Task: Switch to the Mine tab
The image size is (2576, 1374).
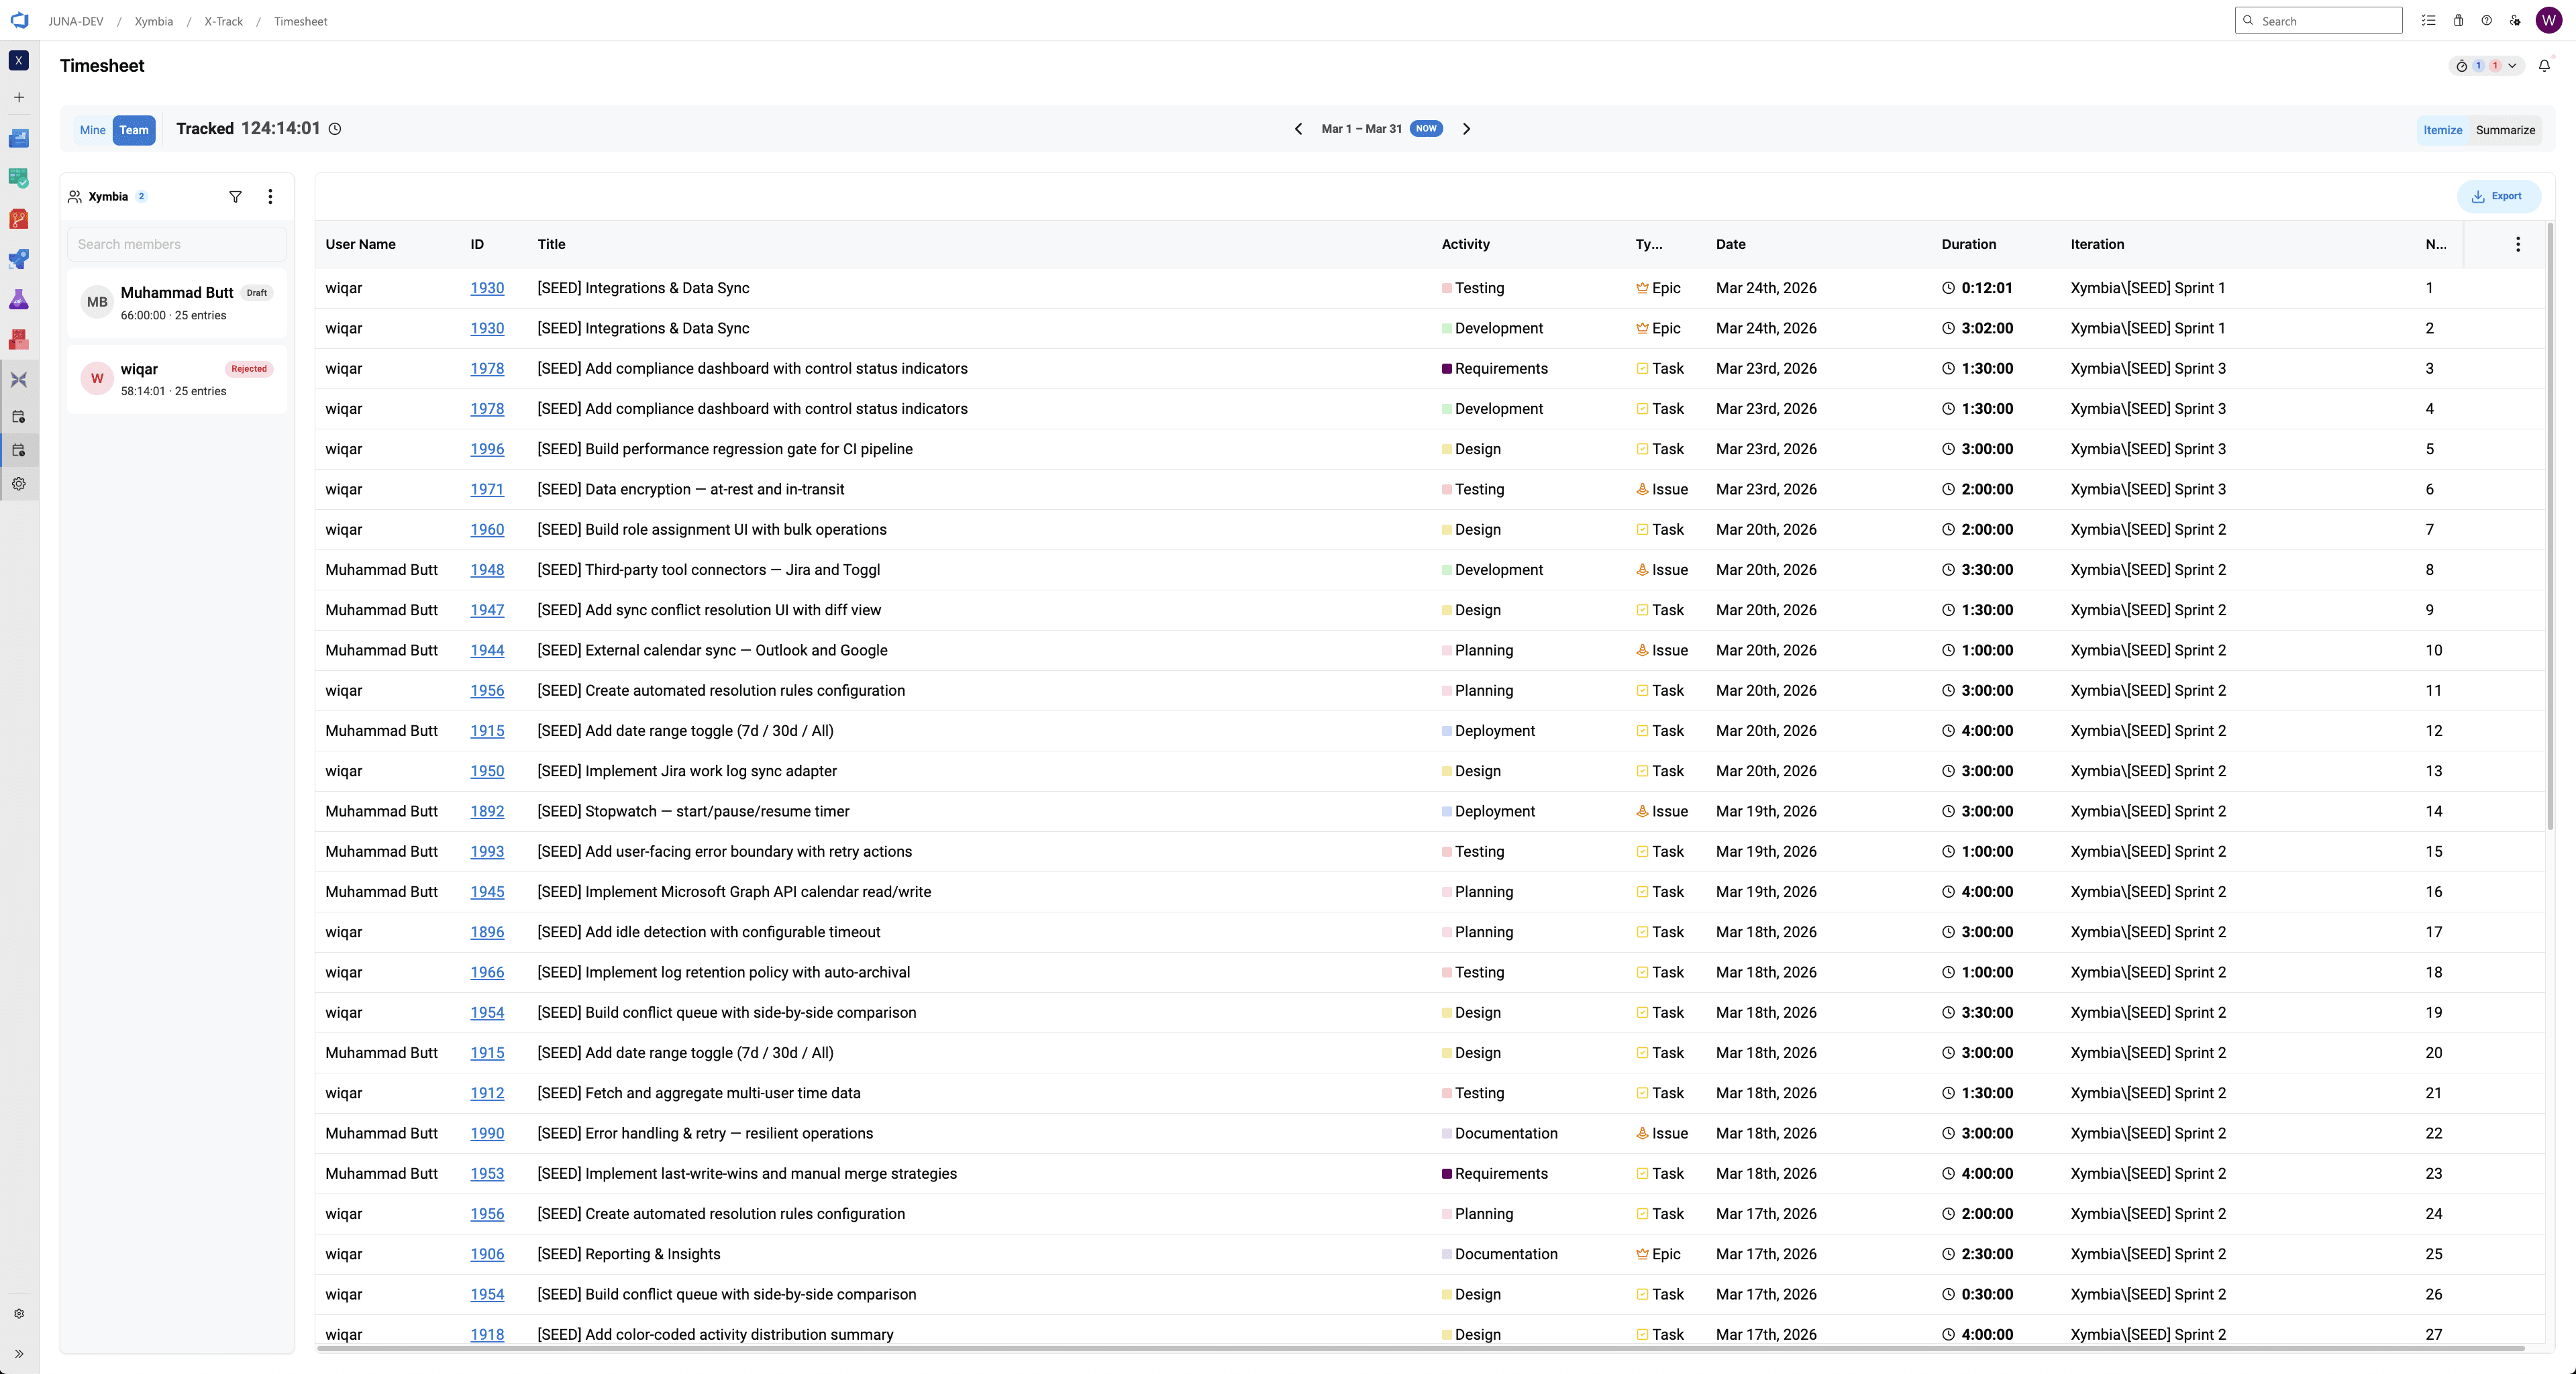Action: click(92, 130)
